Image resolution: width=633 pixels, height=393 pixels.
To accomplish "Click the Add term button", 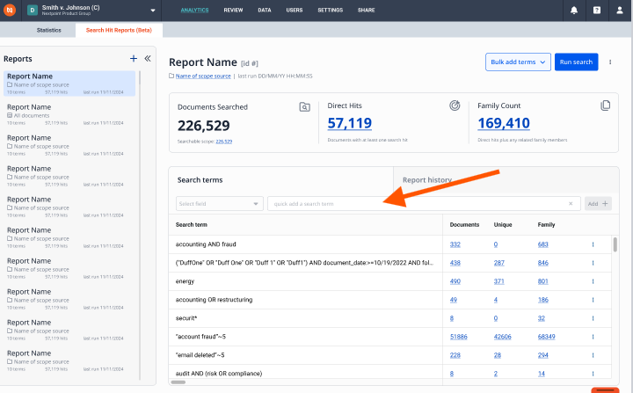I will pos(598,204).
